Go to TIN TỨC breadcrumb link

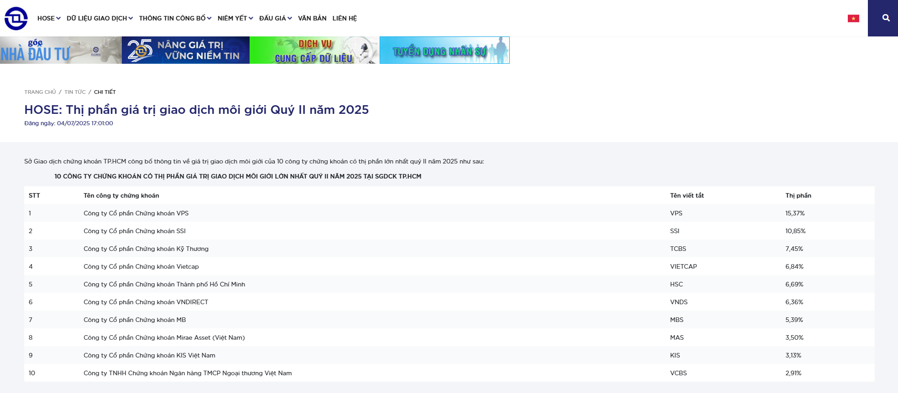point(75,92)
